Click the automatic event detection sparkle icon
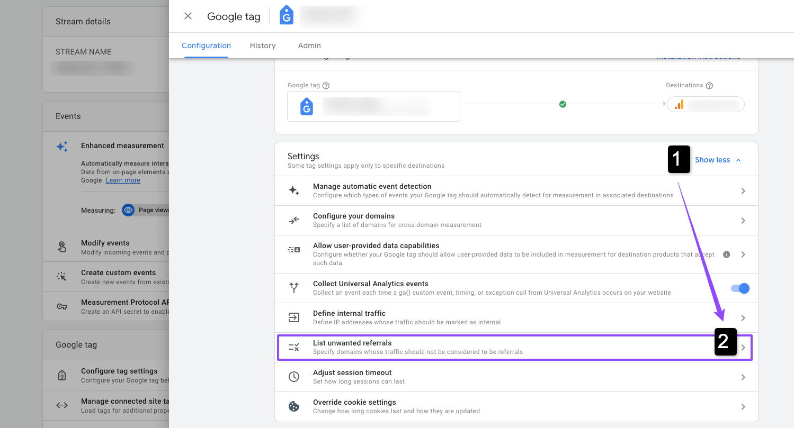The image size is (794, 428). click(294, 190)
